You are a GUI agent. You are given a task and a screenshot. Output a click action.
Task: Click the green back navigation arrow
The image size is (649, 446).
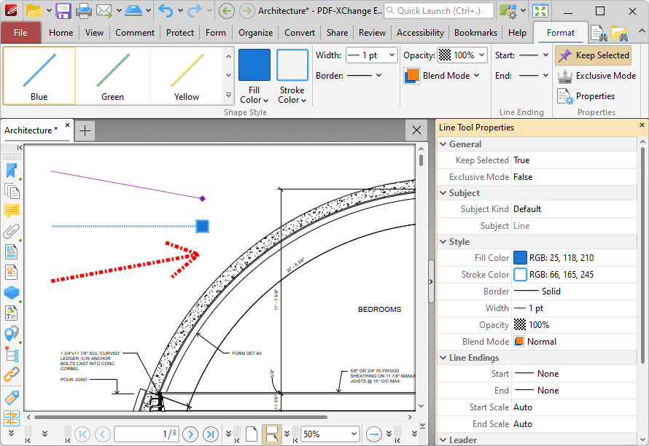point(226,11)
